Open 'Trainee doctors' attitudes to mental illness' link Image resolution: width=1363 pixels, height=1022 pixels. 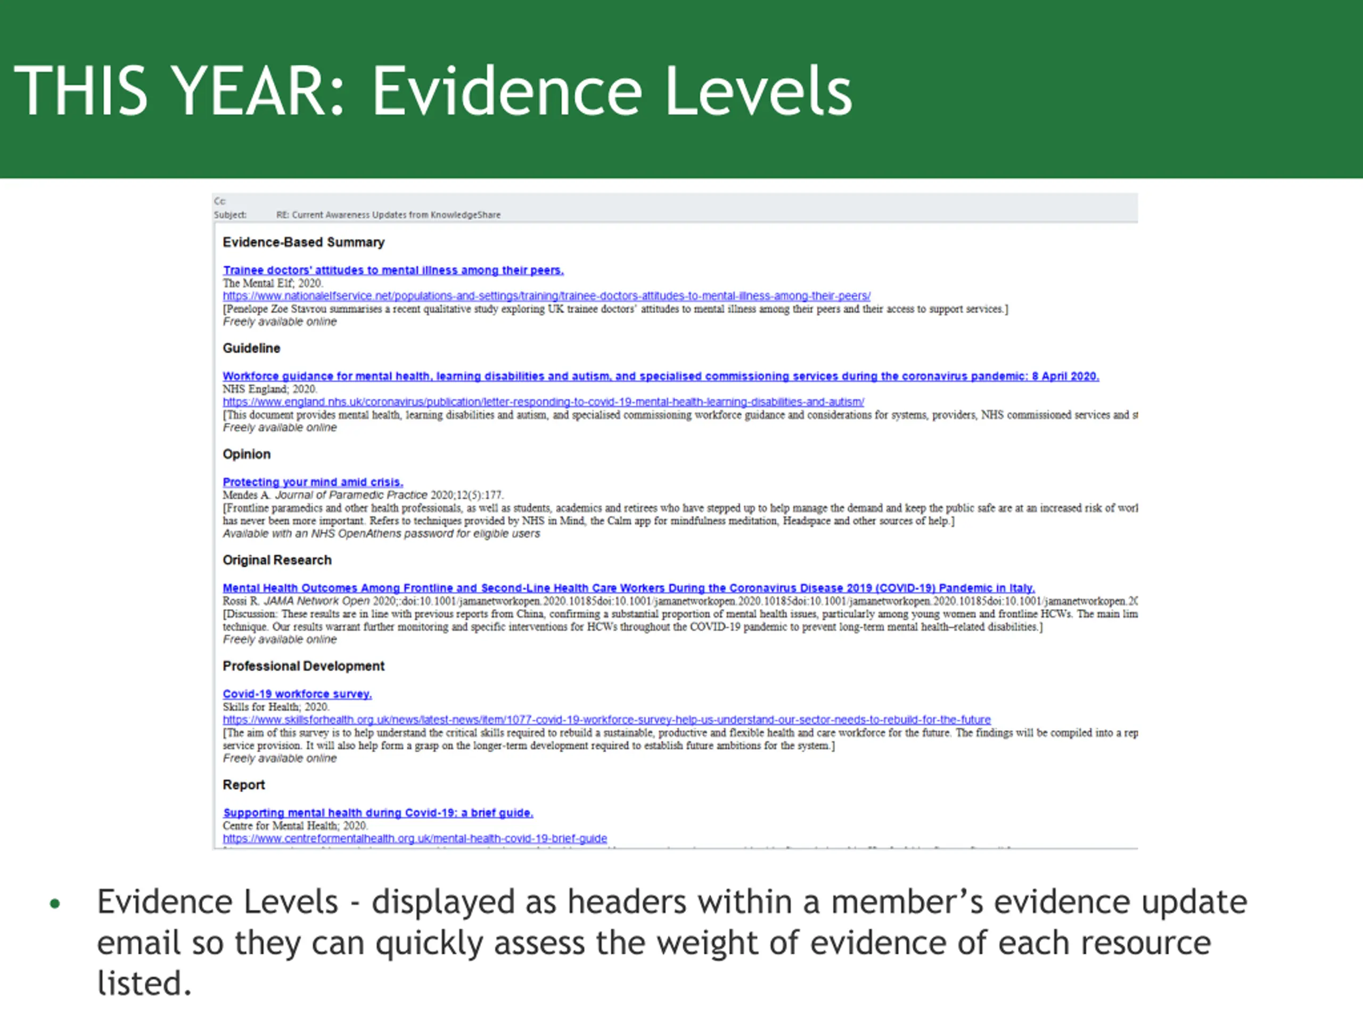393,270
